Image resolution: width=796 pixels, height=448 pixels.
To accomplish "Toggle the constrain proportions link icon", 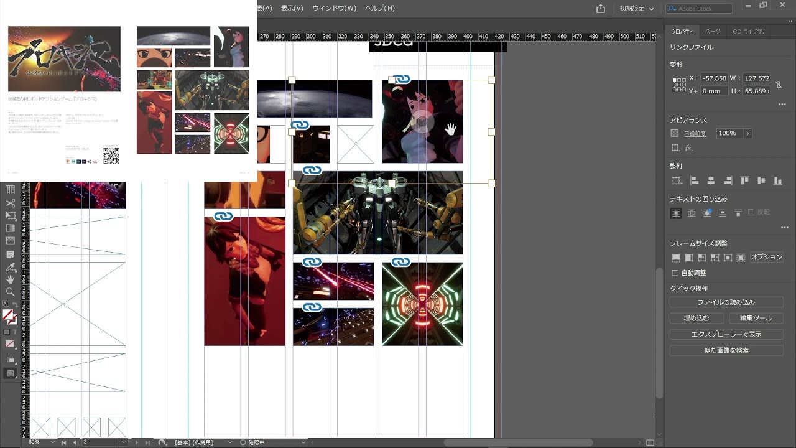I will point(777,84).
